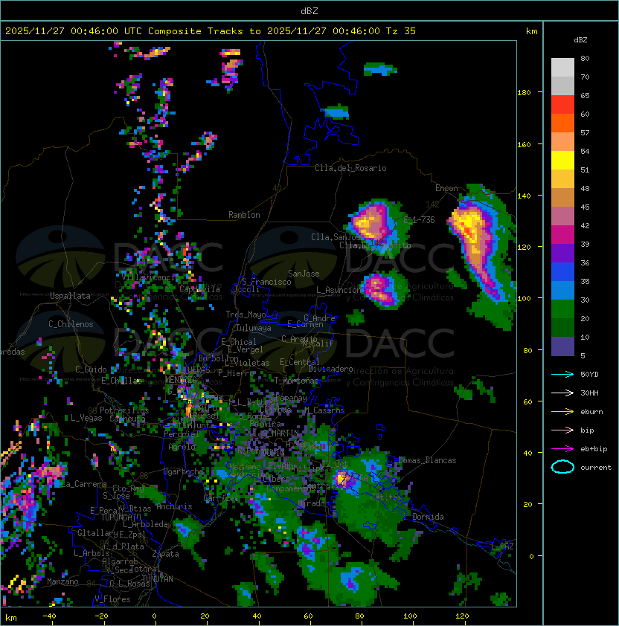Click the E_1-736 station label
Screen dimensions: 619x626
pyautogui.click(x=419, y=220)
